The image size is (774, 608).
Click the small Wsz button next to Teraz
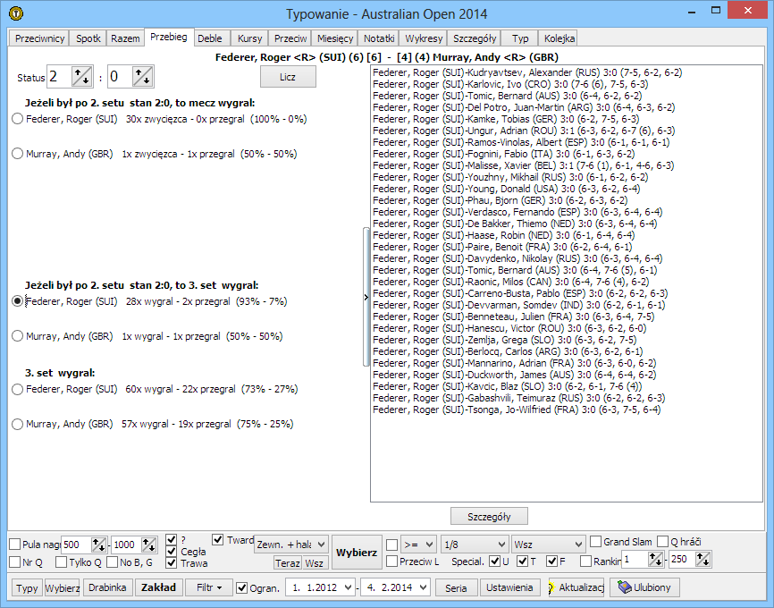coord(314,563)
